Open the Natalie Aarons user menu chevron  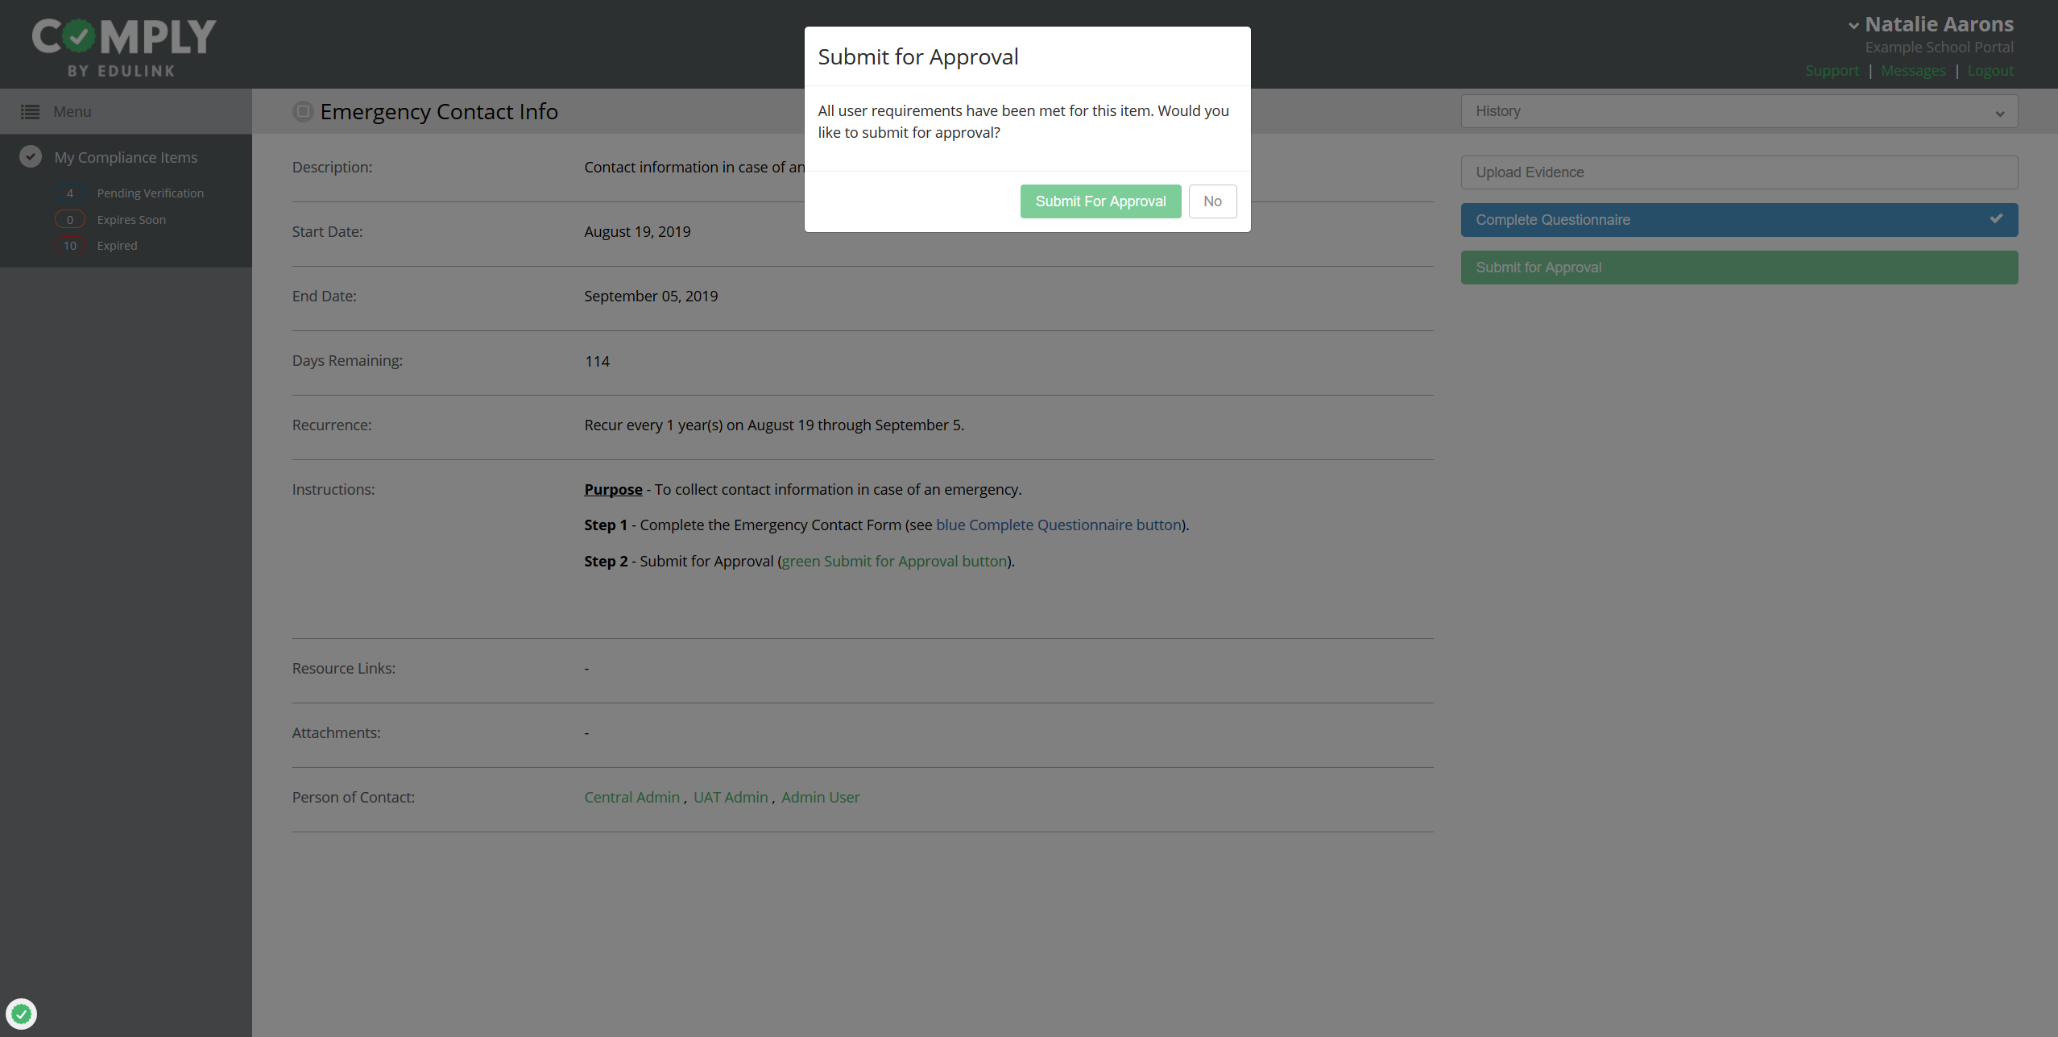pyautogui.click(x=1853, y=26)
